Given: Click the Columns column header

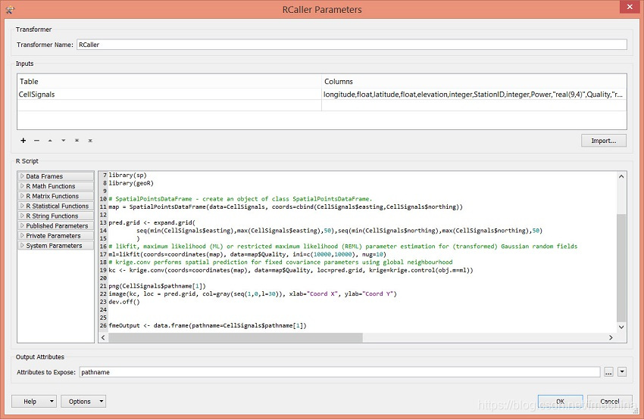Looking at the screenshot, I should pyautogui.click(x=474, y=81).
